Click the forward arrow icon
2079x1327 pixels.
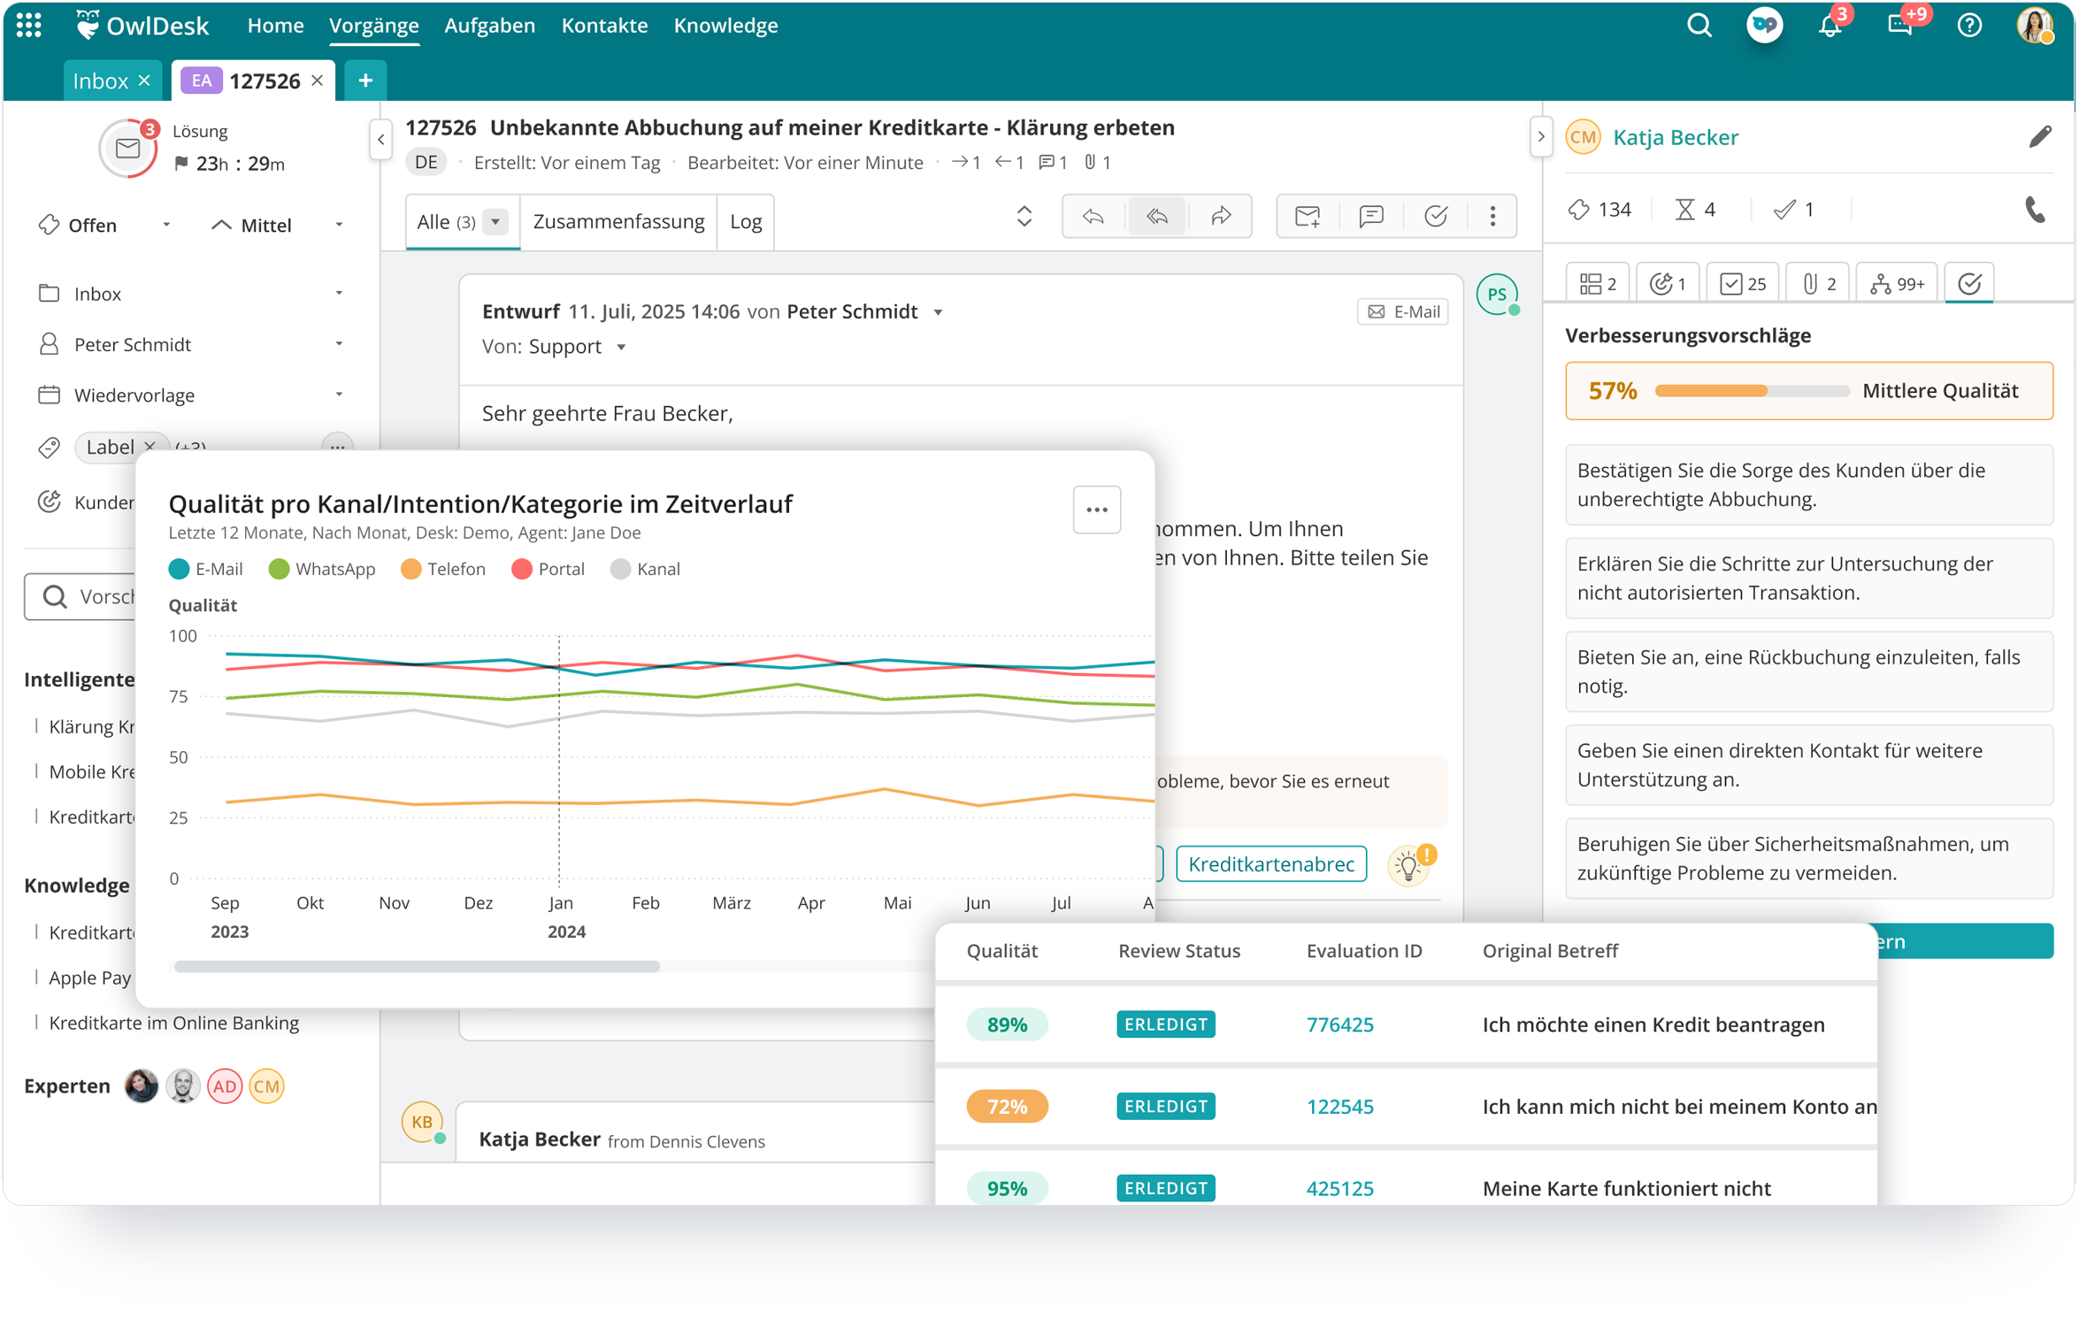1221,216
